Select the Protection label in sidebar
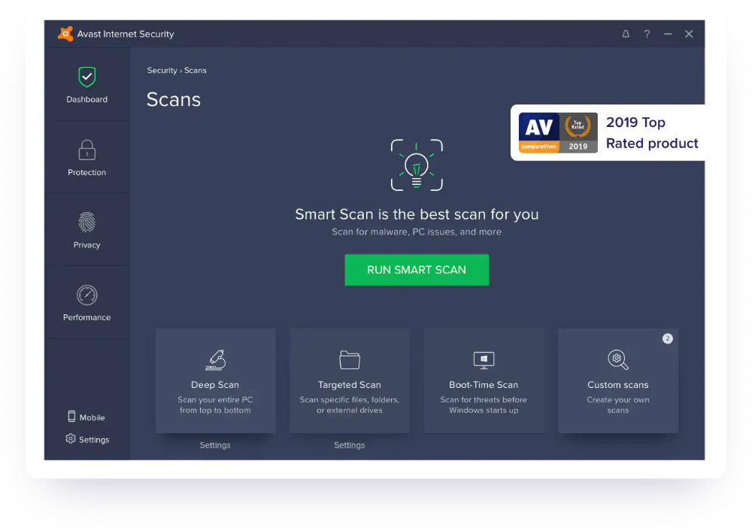 click(86, 172)
